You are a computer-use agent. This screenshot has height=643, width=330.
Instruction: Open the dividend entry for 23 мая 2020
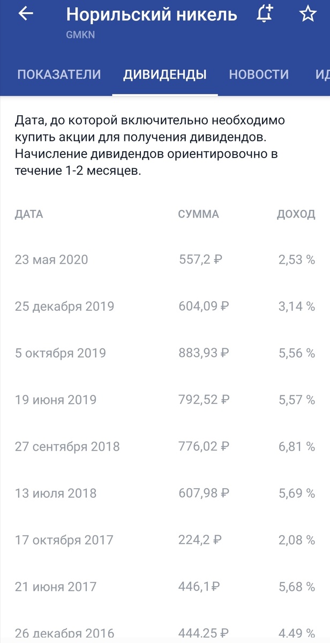[52, 260]
